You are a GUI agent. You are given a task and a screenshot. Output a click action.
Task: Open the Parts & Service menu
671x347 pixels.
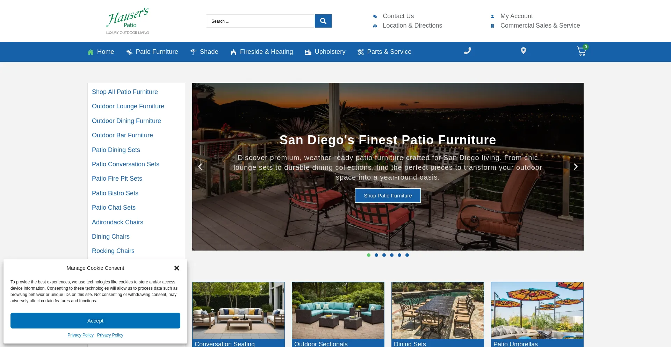tap(389, 52)
